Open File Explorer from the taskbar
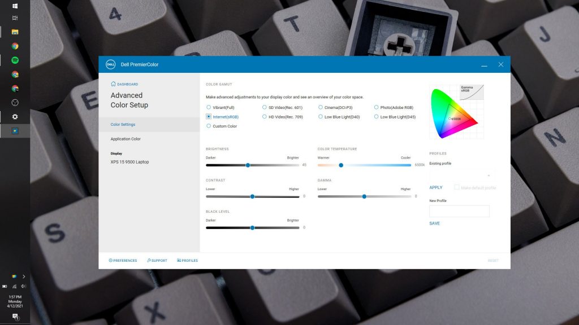Screen dimensions: 579x325 15,32
